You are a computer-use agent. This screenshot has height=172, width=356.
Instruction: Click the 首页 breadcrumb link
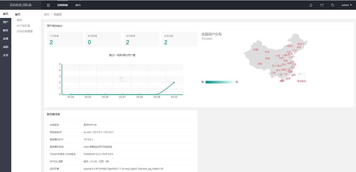(47, 15)
